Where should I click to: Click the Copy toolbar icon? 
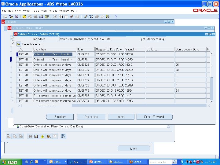[x=61, y=16]
